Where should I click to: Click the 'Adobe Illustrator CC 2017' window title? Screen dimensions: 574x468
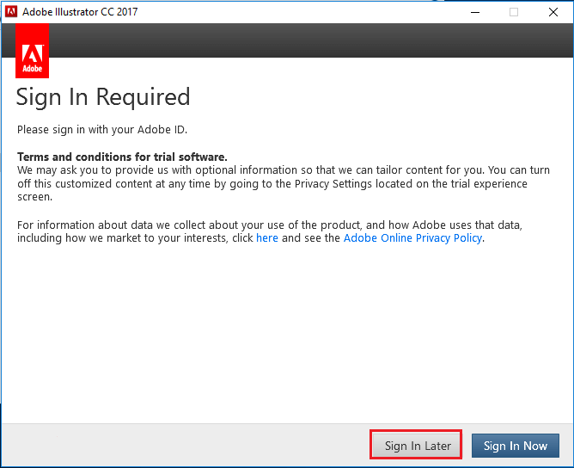coord(80,12)
